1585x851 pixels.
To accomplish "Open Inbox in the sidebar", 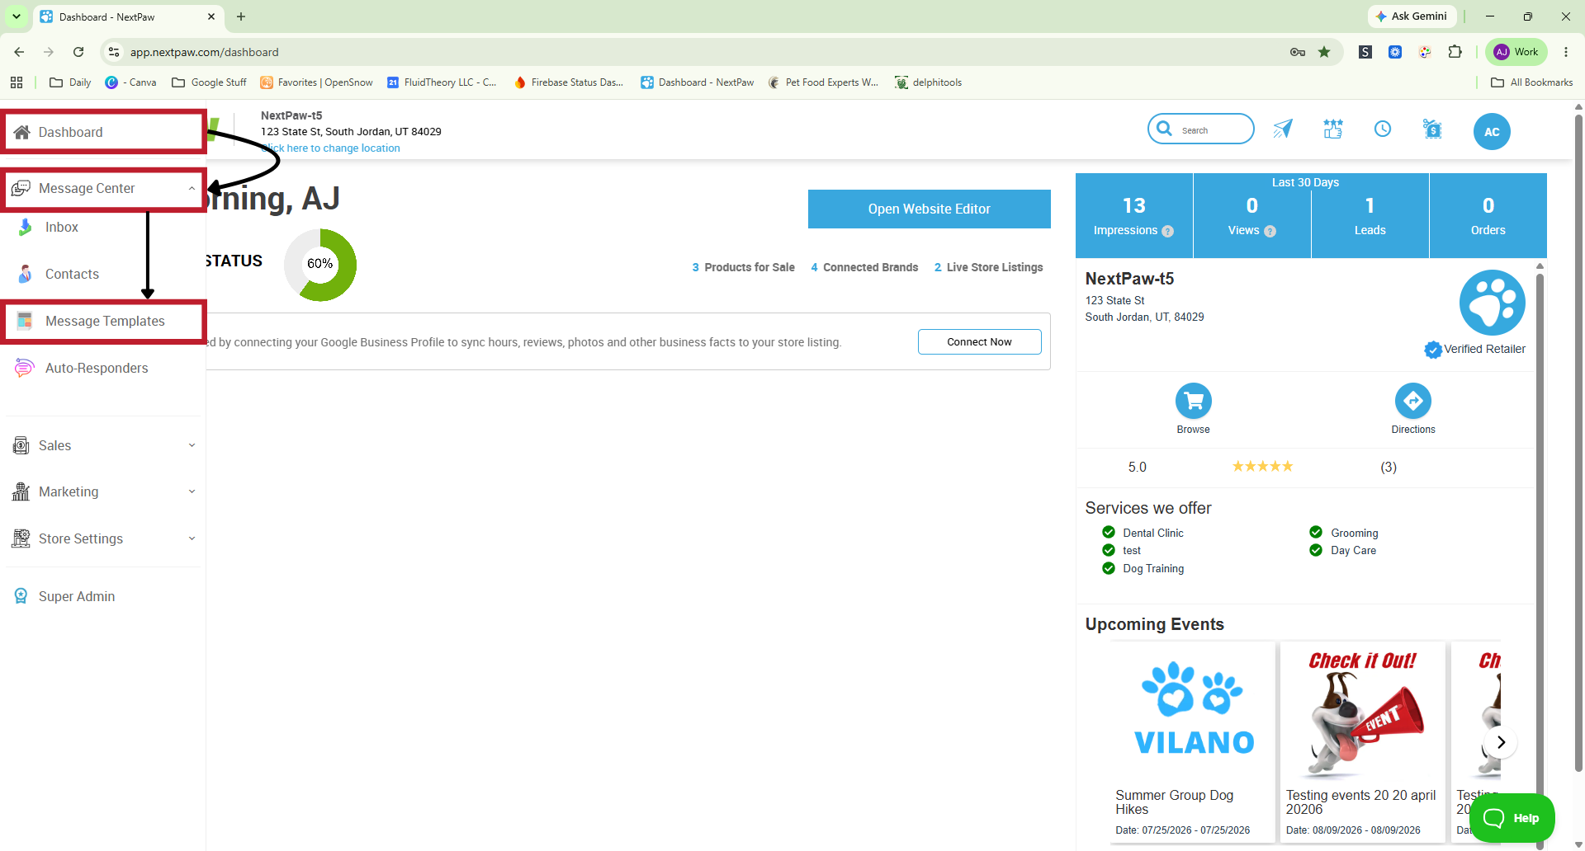I will pos(62,228).
